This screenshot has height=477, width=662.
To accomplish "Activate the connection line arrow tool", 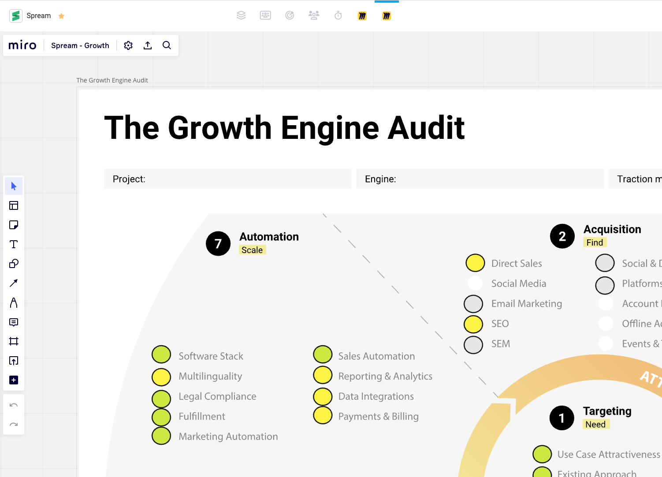I will [14, 283].
